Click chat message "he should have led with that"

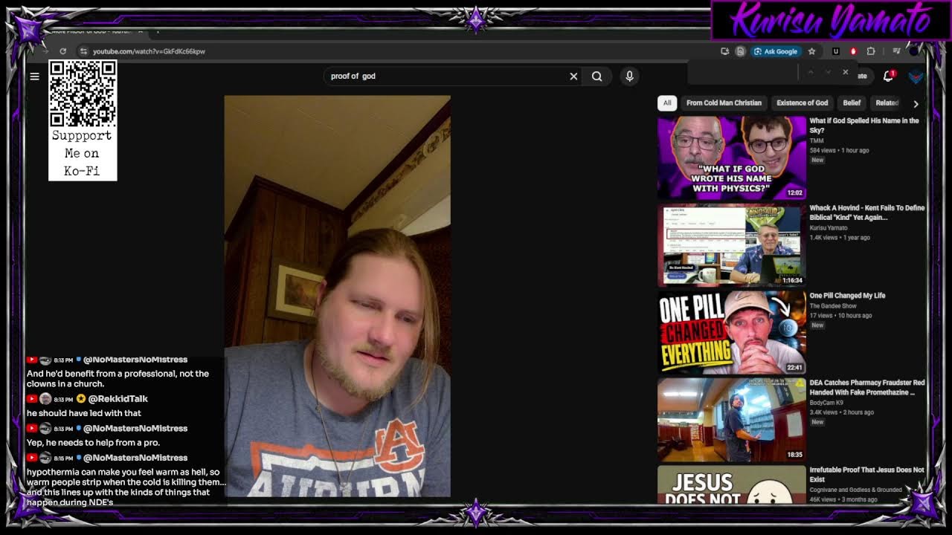pyautogui.click(x=84, y=413)
